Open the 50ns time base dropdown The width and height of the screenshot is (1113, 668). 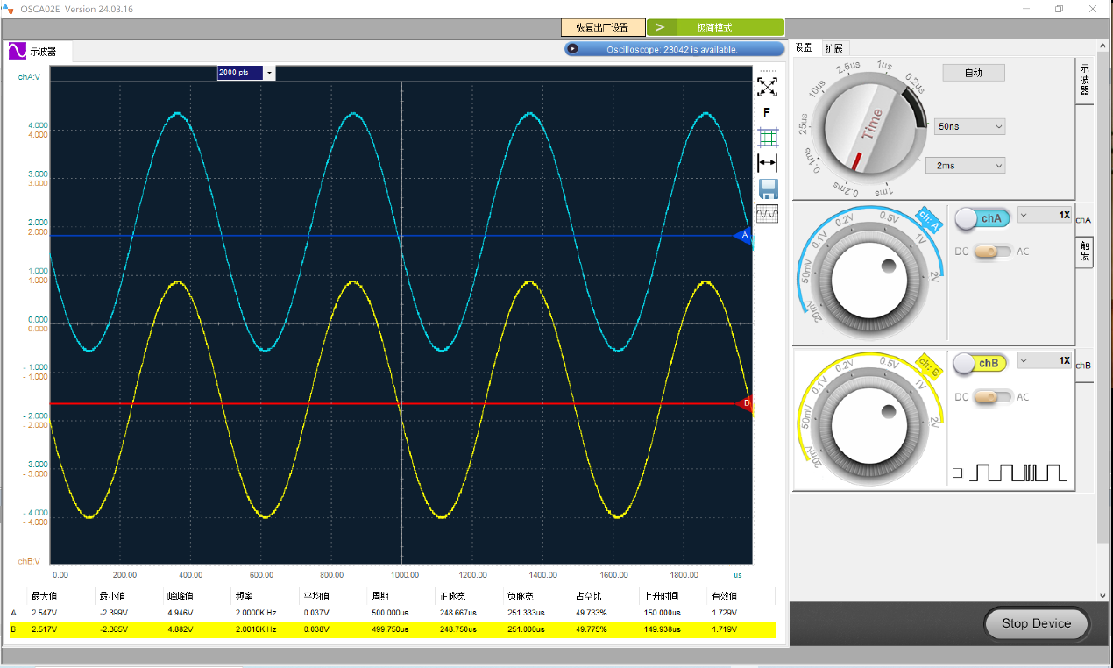[969, 126]
